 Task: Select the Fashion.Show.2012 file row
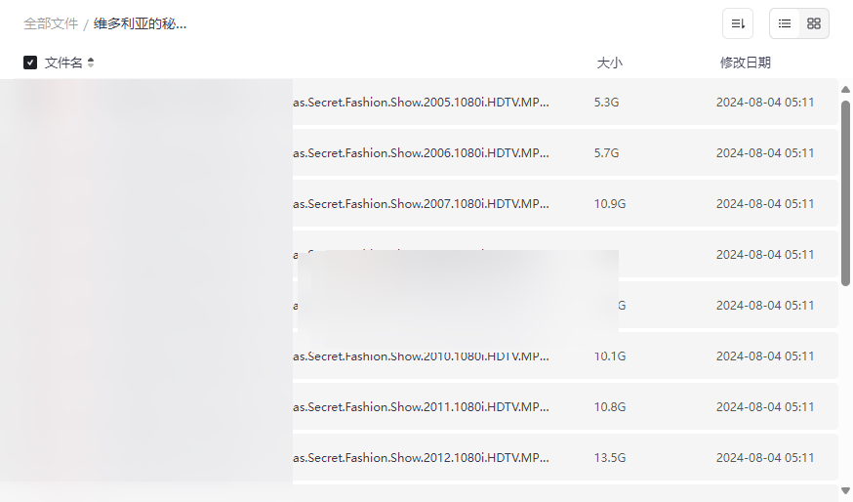pyautogui.click(x=421, y=457)
